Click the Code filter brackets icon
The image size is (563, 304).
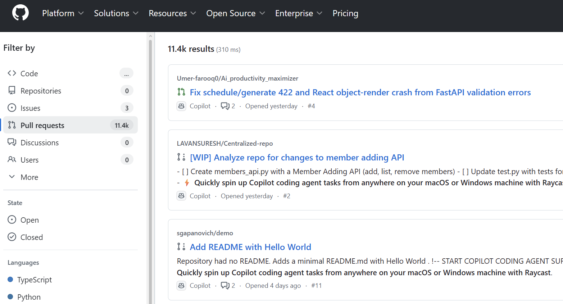[12, 73]
